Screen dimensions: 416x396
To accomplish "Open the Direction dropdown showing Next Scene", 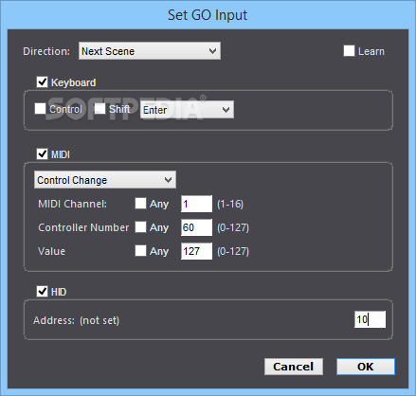I will pyautogui.click(x=150, y=51).
